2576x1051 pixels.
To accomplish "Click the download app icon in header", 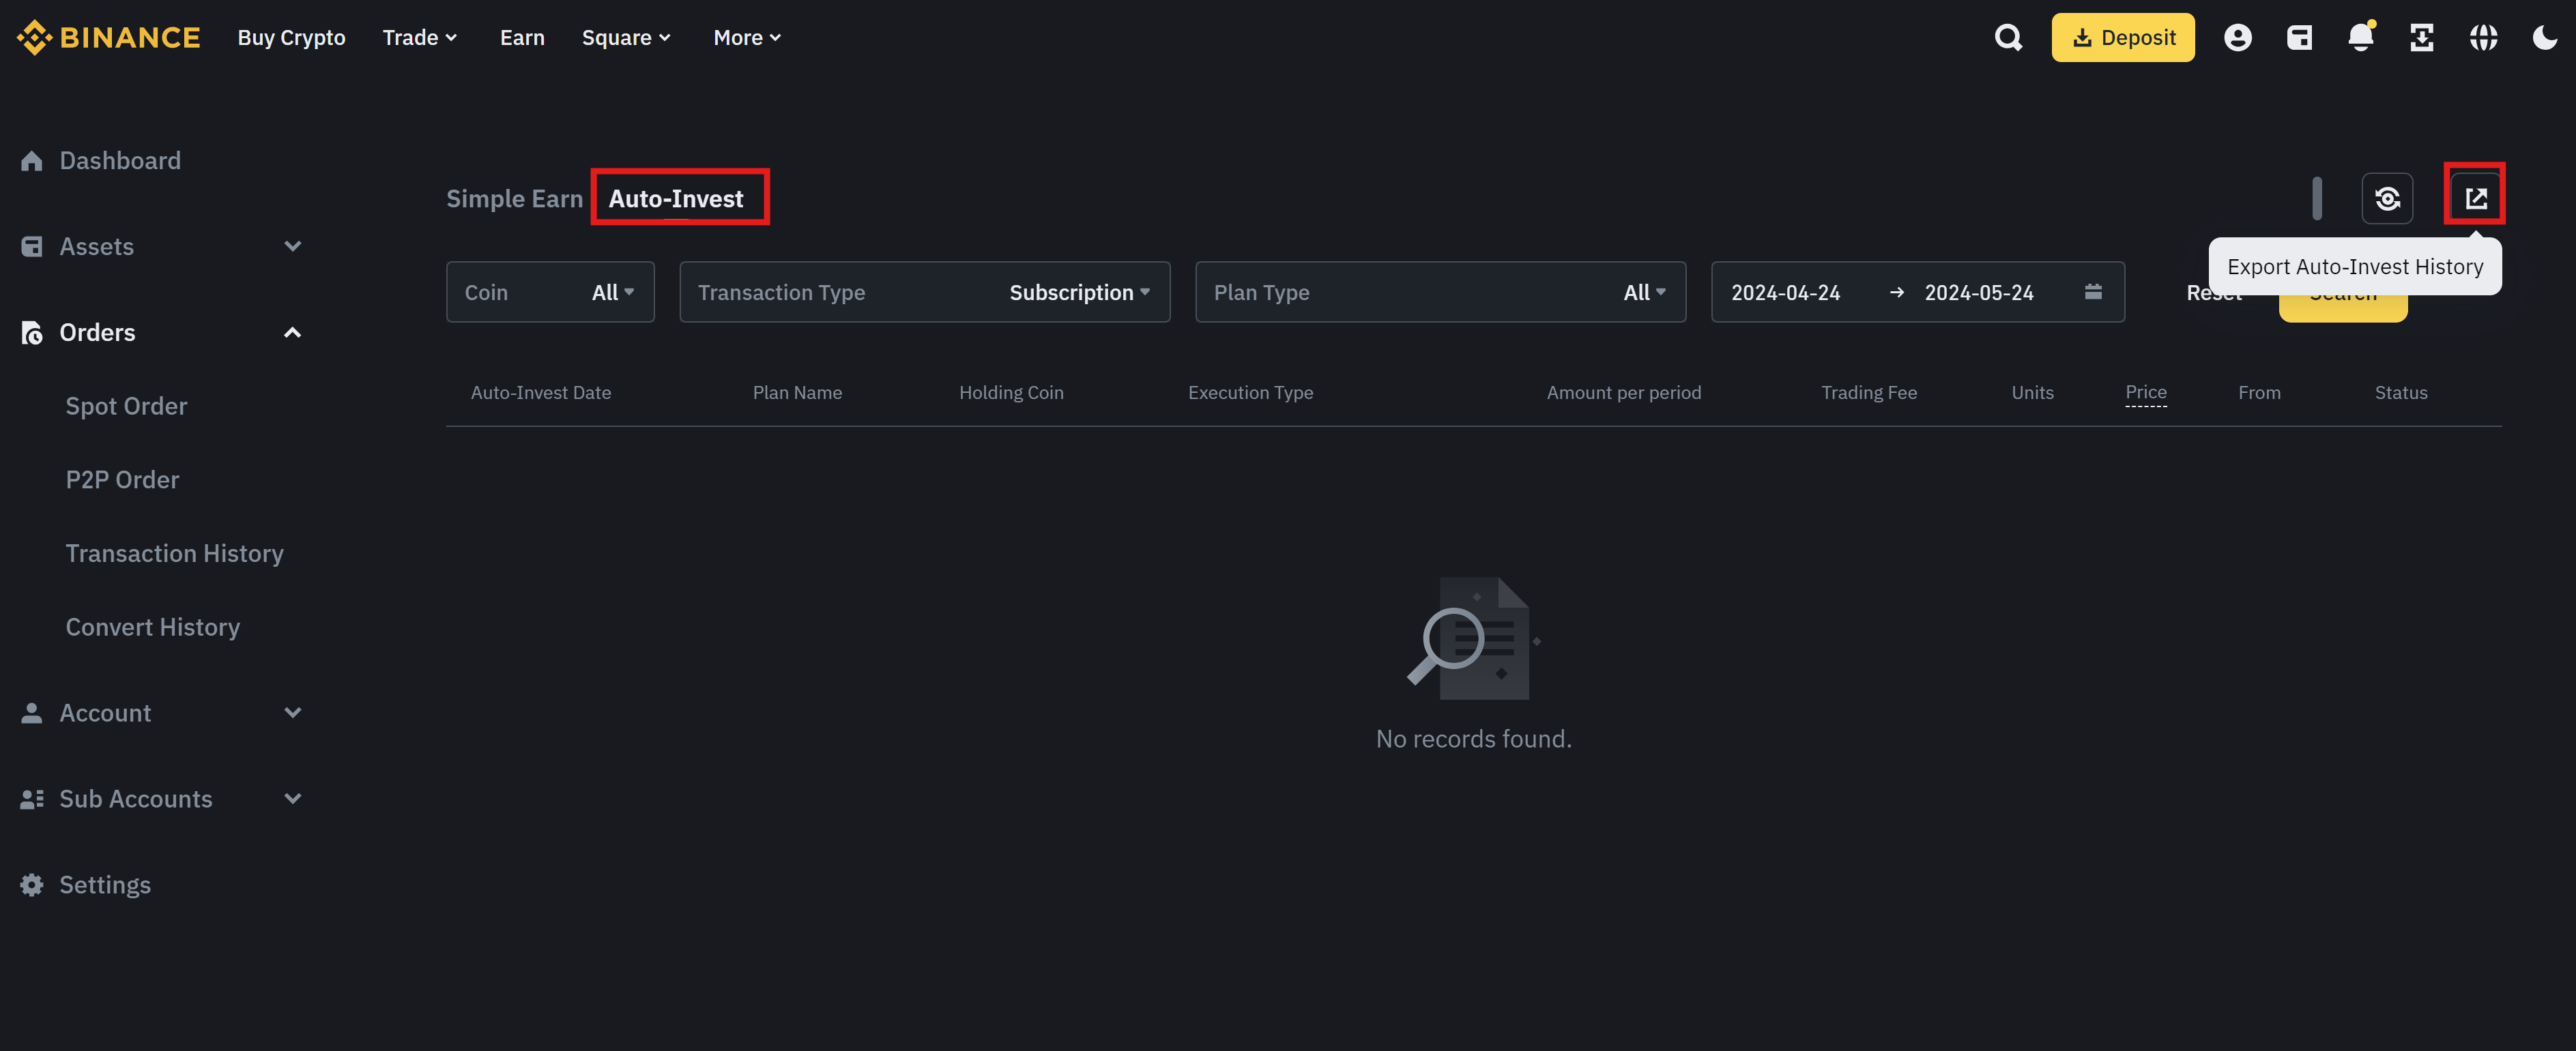I will (2421, 37).
